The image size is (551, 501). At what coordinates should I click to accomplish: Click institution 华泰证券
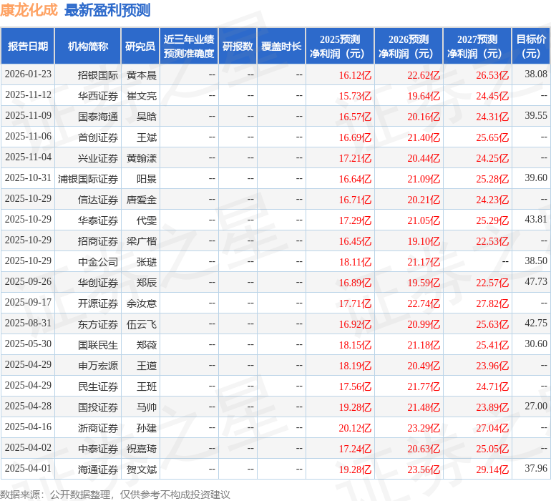[98, 220]
